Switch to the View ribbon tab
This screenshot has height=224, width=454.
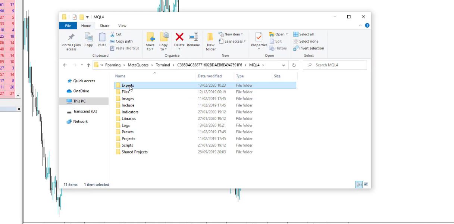(122, 26)
